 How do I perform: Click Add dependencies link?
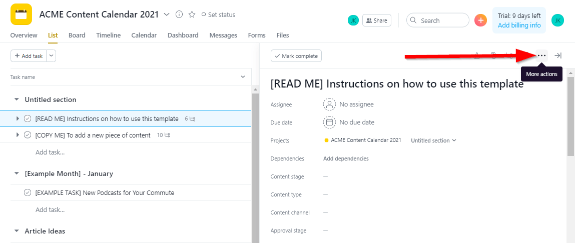pyautogui.click(x=346, y=158)
